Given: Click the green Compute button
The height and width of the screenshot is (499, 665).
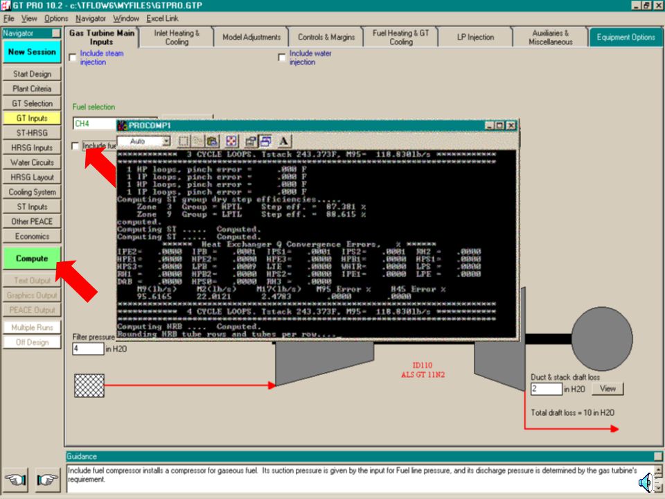Looking at the screenshot, I should [x=32, y=259].
